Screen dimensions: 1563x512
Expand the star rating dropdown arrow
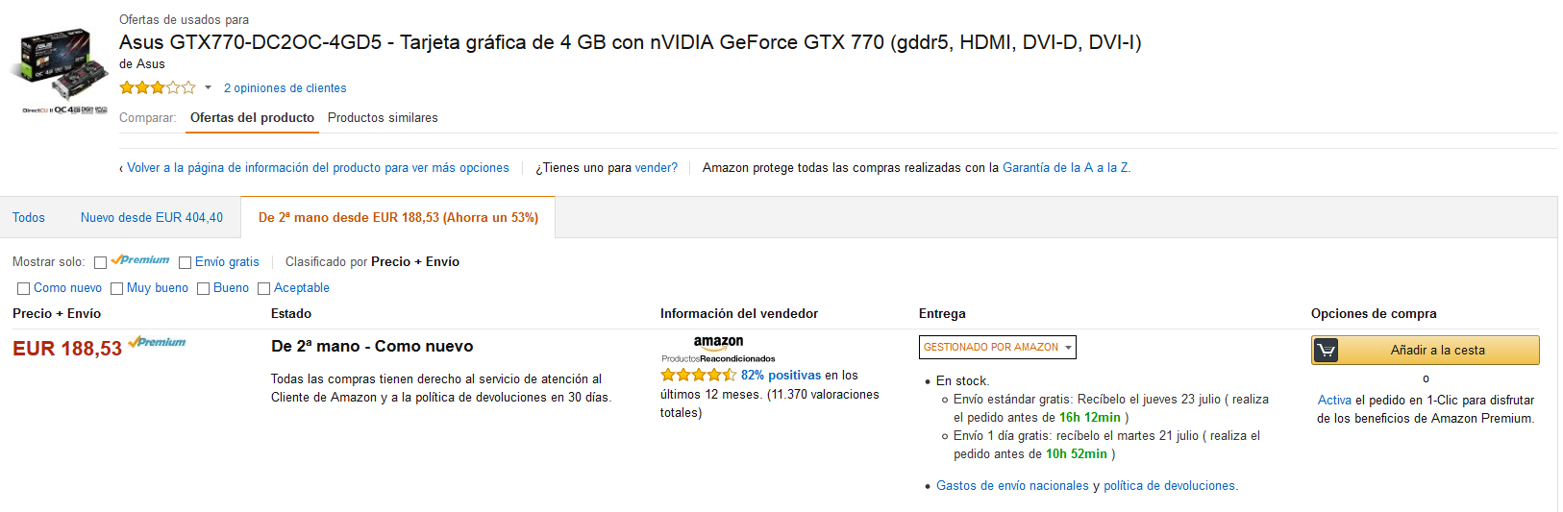pyautogui.click(x=208, y=87)
